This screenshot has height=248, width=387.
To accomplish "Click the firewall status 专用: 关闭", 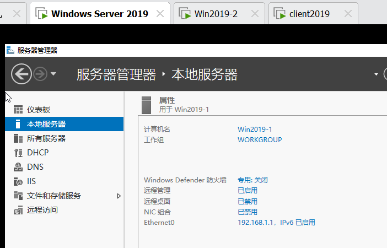I will point(252,180).
